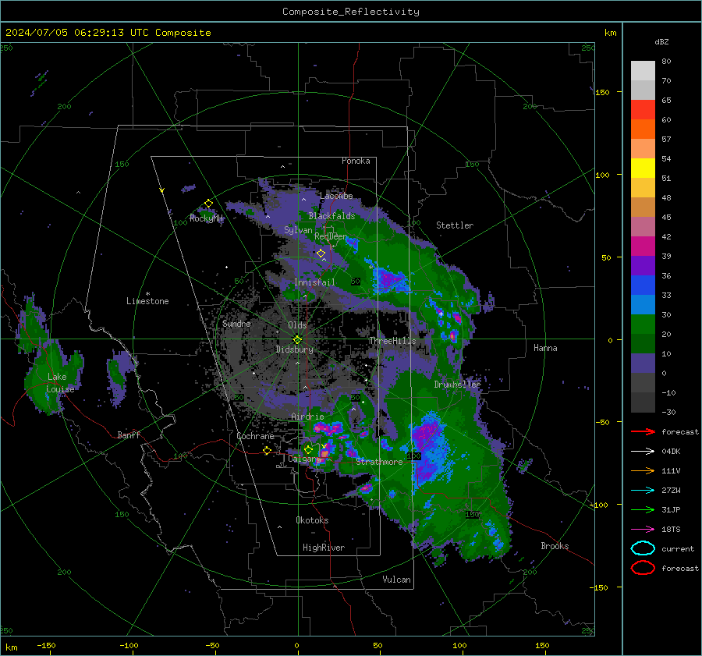
Task: Click the Drumheller city label
Action: tap(457, 385)
